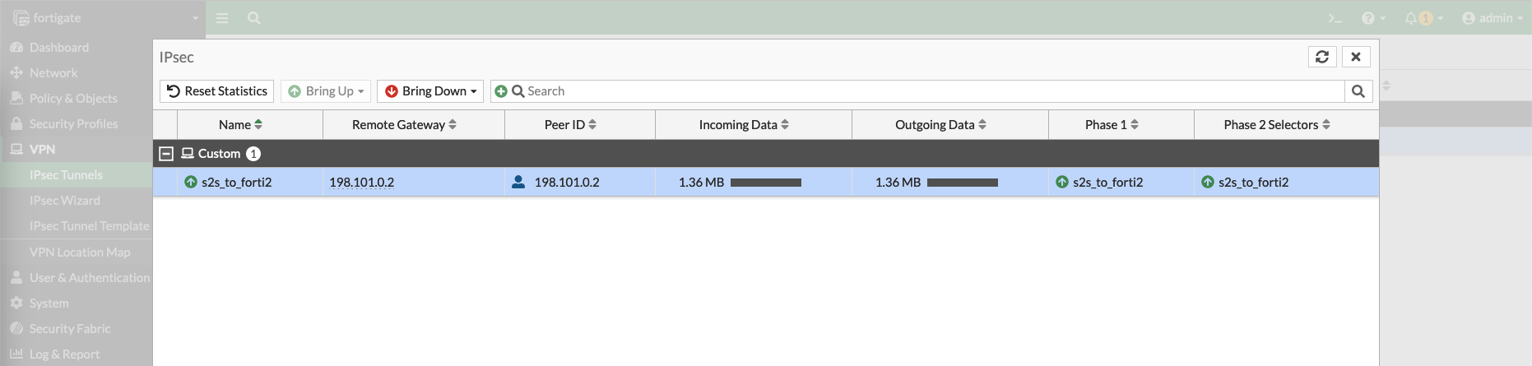This screenshot has height=366, width=1532.
Task: Click the green plus add-filter icon
Action: tap(500, 91)
